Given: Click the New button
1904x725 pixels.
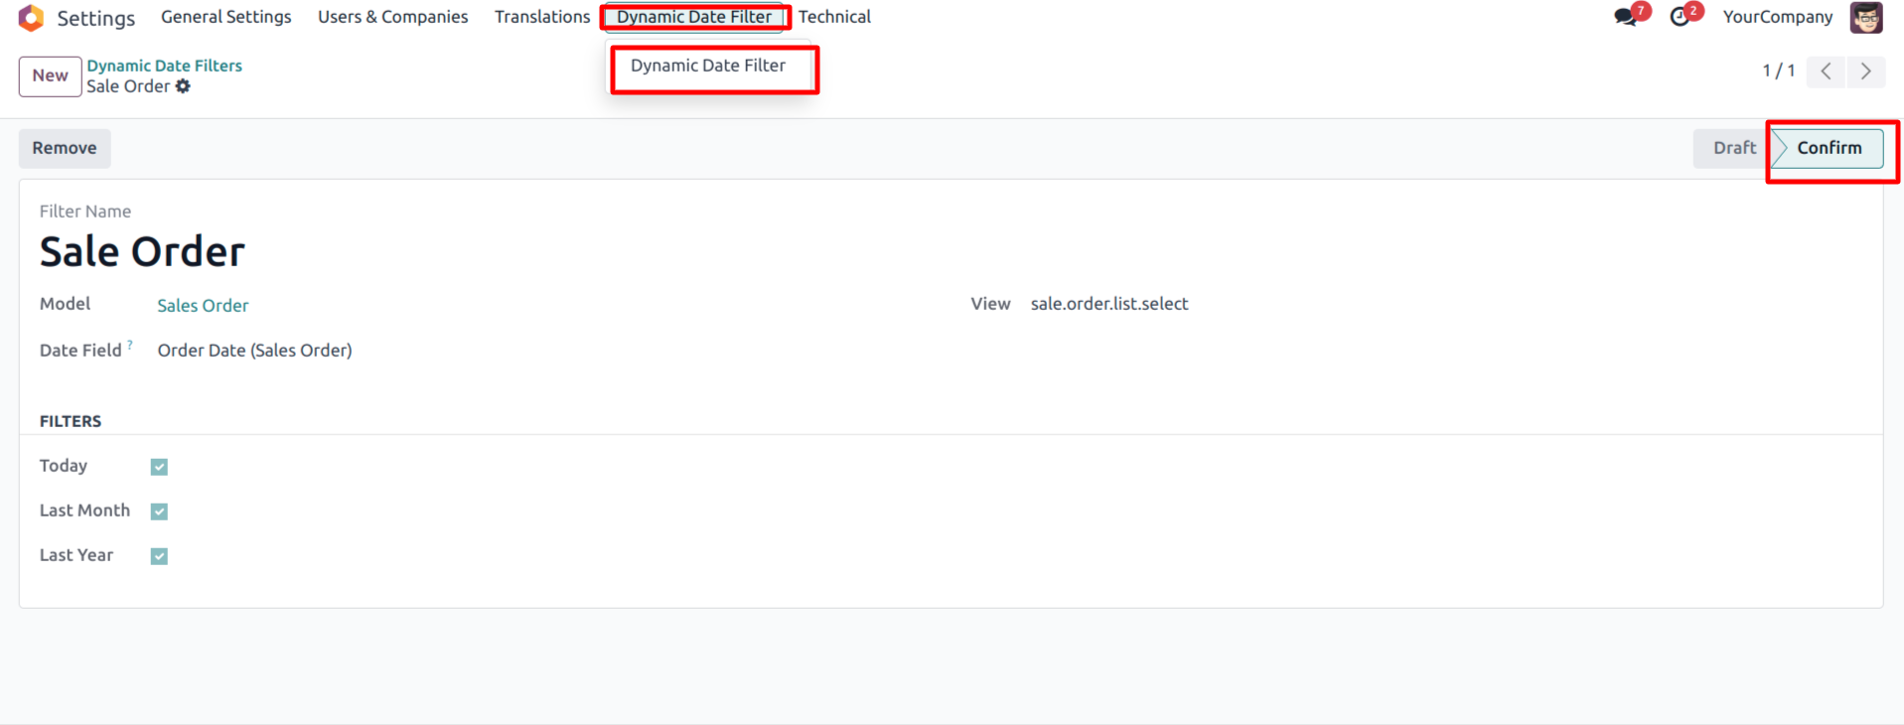Looking at the screenshot, I should pos(50,75).
